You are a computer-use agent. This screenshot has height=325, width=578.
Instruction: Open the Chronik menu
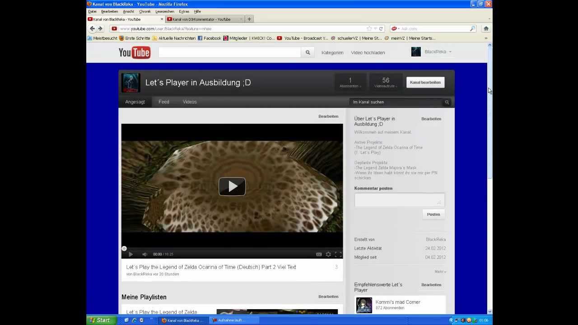click(x=145, y=11)
